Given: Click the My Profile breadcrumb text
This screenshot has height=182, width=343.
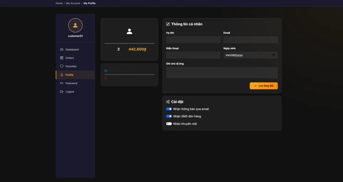Looking at the screenshot, I should (x=90, y=3).
